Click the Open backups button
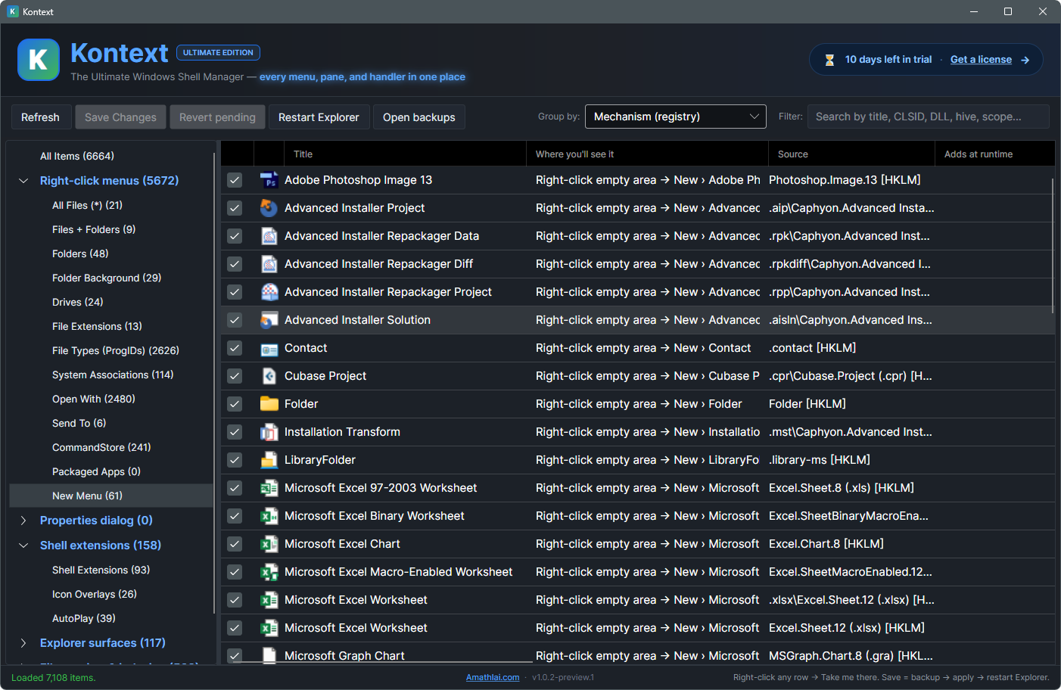This screenshot has width=1061, height=690. pyautogui.click(x=418, y=117)
